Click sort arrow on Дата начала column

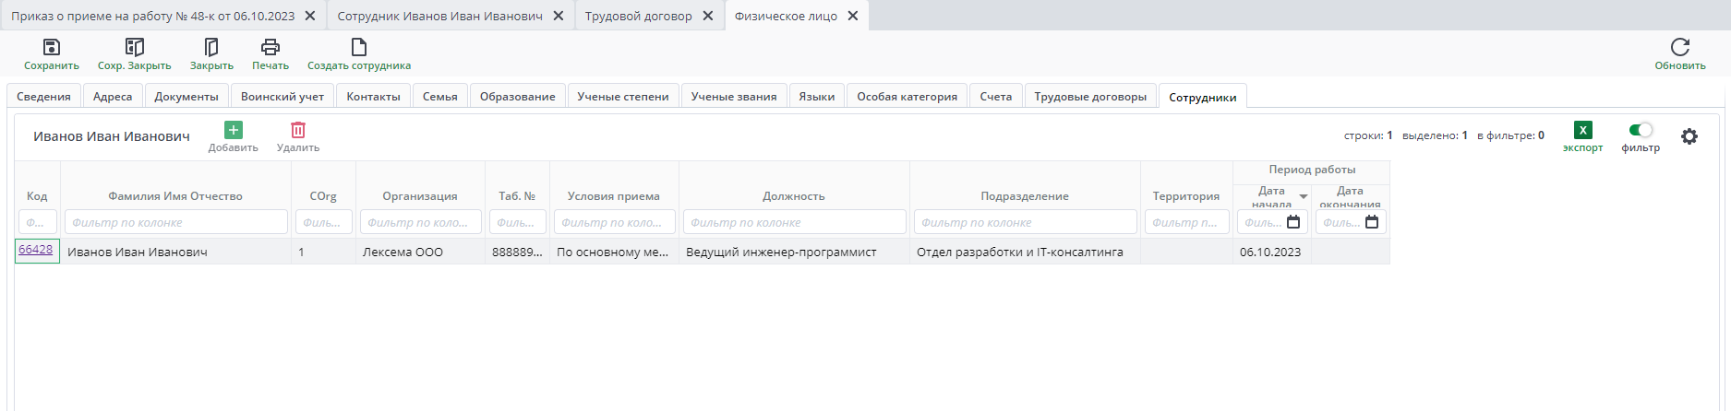point(1304,196)
